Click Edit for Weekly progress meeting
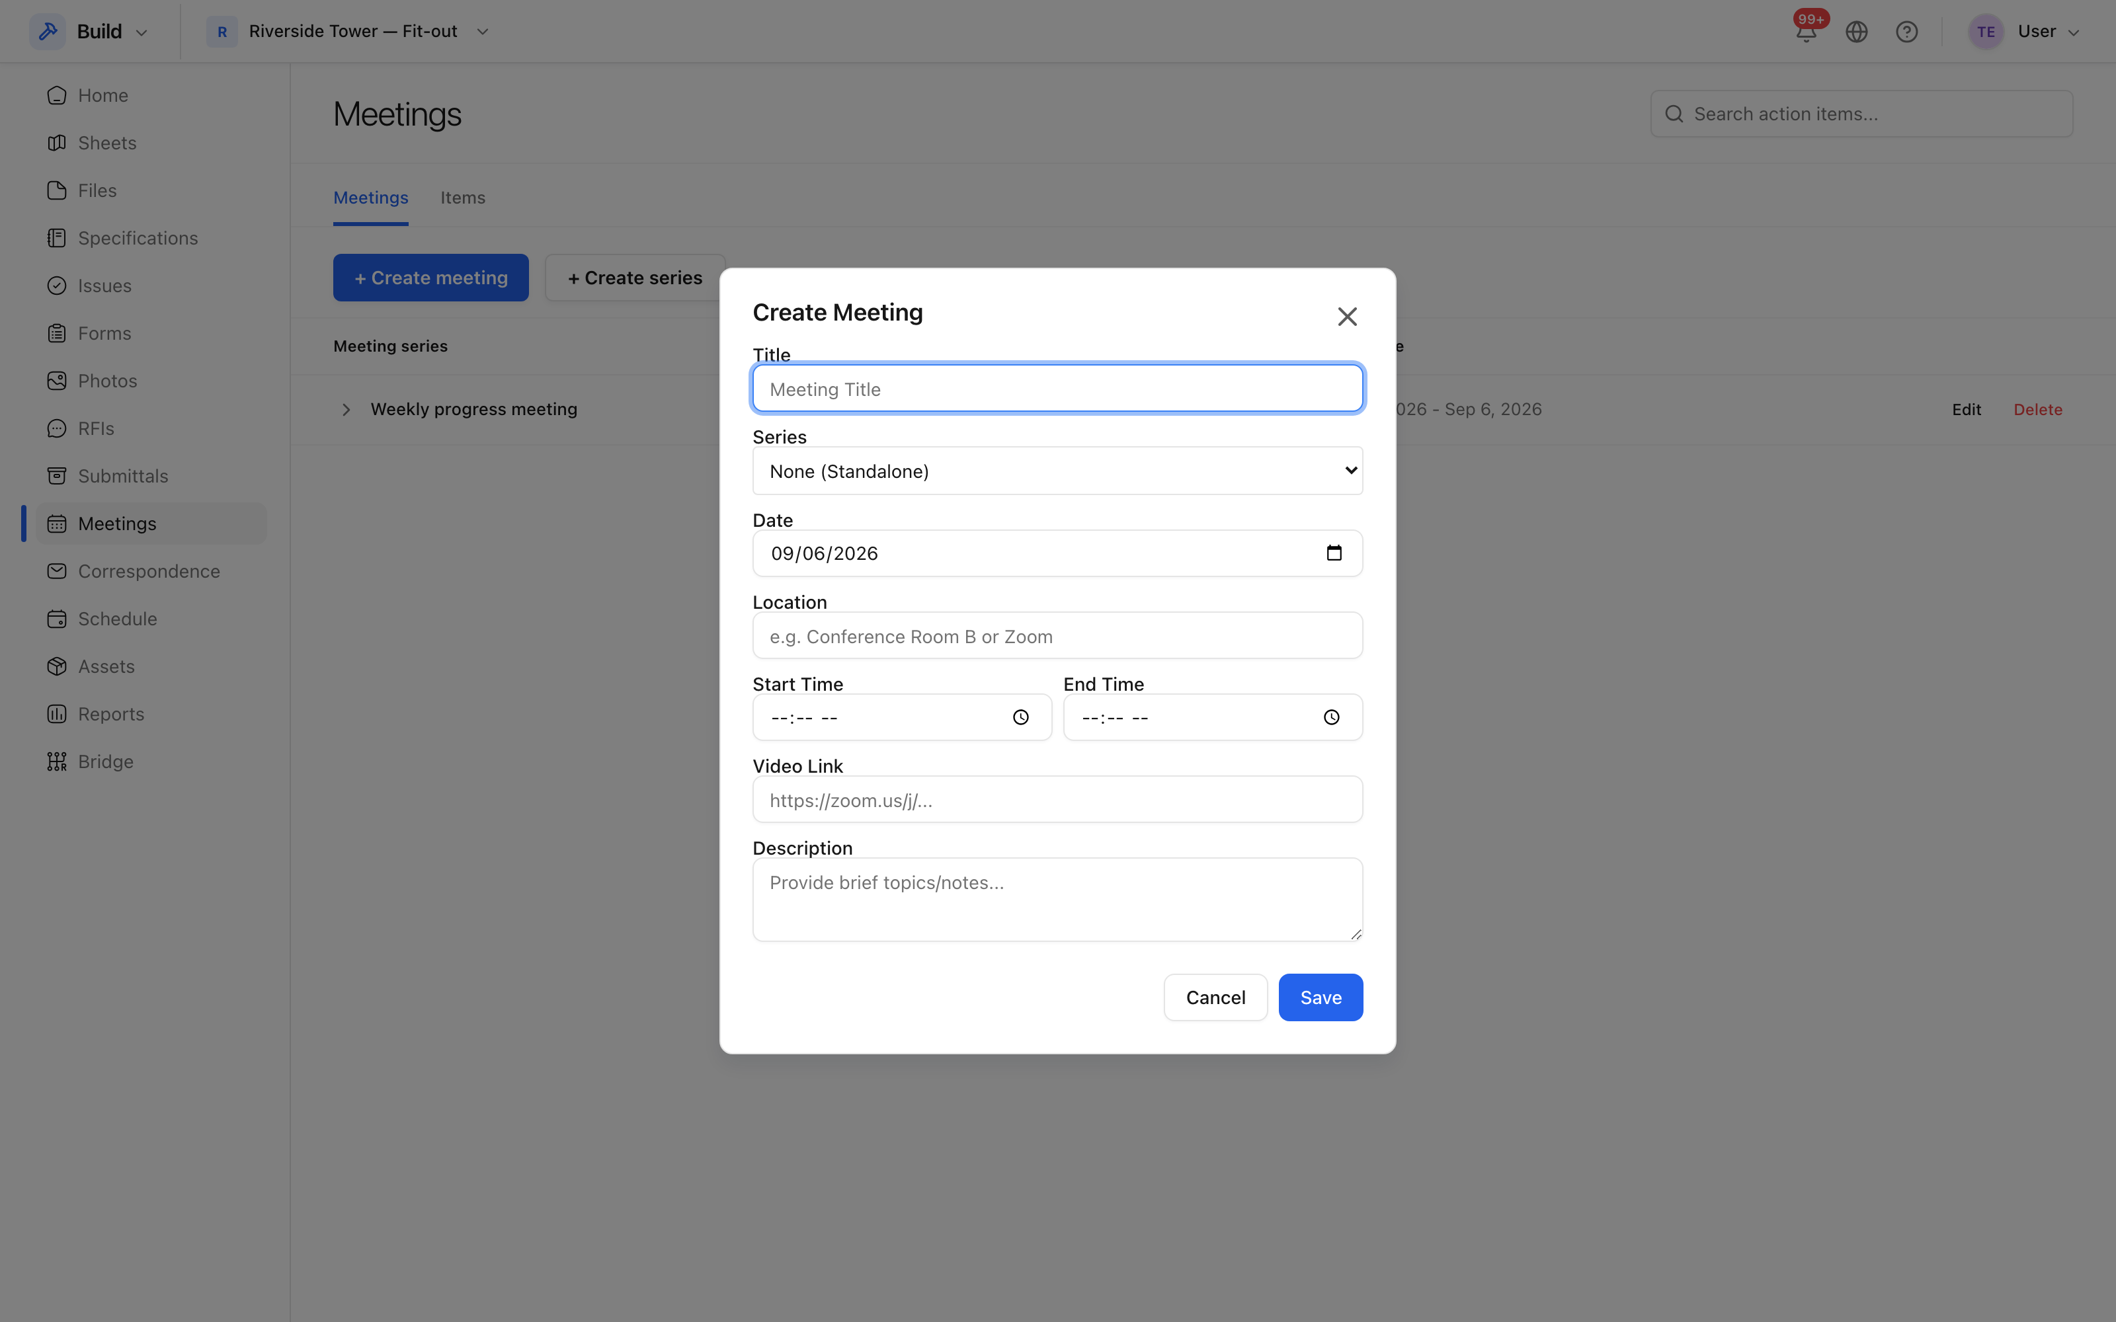This screenshot has height=1322, width=2116. click(x=1967, y=409)
